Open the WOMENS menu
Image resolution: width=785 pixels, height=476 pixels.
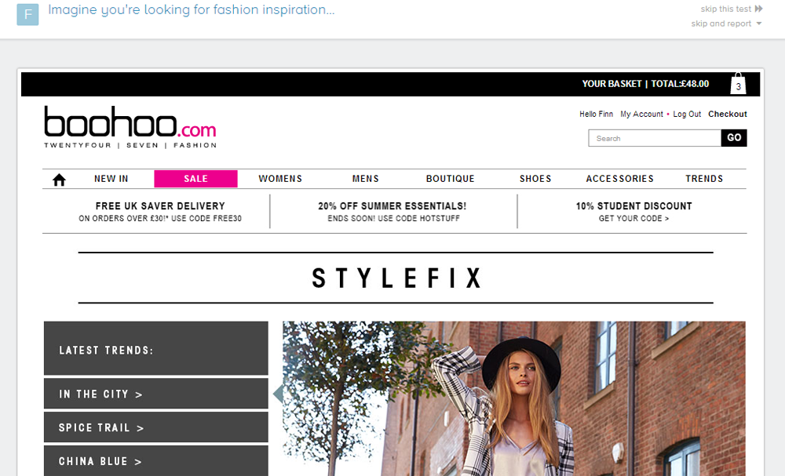click(x=280, y=179)
